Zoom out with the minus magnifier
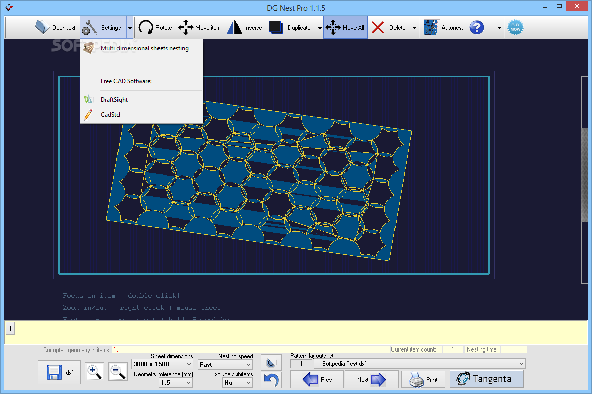The height and width of the screenshot is (394, 592). [118, 372]
